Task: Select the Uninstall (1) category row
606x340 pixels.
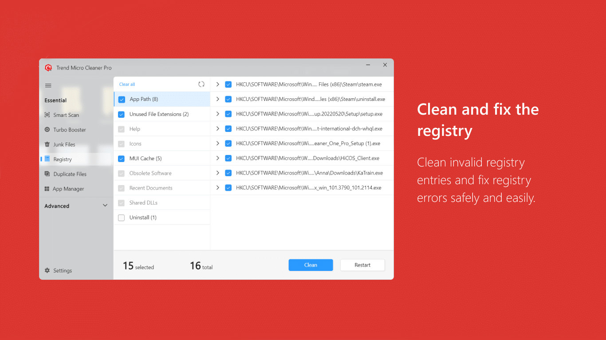Action: [162, 217]
